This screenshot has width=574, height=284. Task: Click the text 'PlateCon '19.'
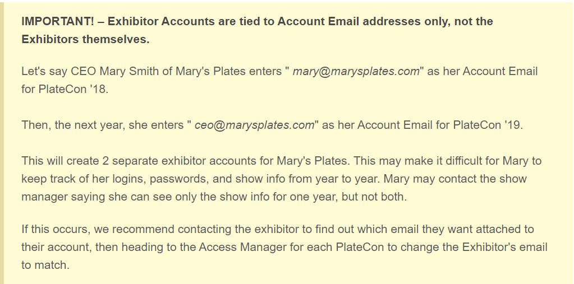coord(488,125)
